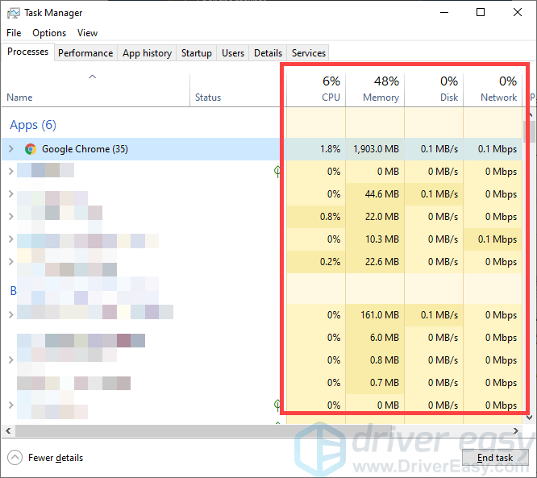Click the 0.8% CPU cell

click(x=316, y=216)
